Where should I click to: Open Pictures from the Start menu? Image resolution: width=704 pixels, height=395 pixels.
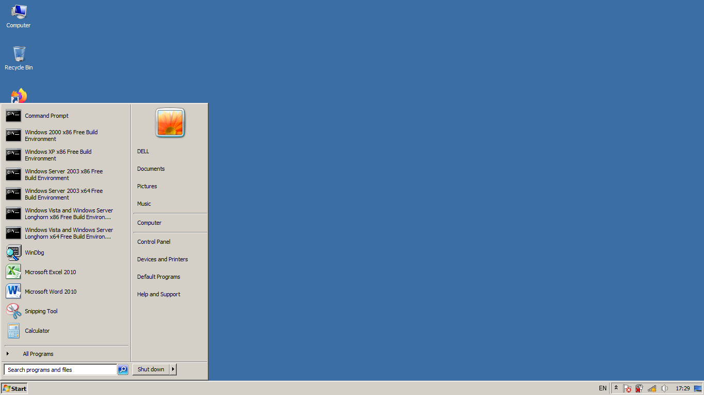170,186
